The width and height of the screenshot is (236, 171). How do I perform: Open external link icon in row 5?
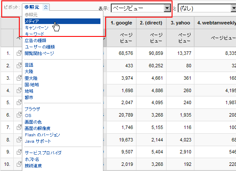click(x=19, y=102)
